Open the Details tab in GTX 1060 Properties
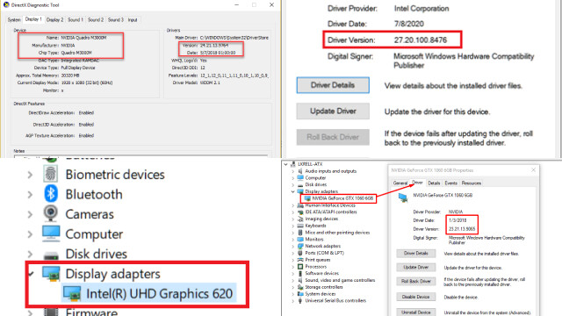The height and width of the screenshot is (316, 562). [x=434, y=183]
